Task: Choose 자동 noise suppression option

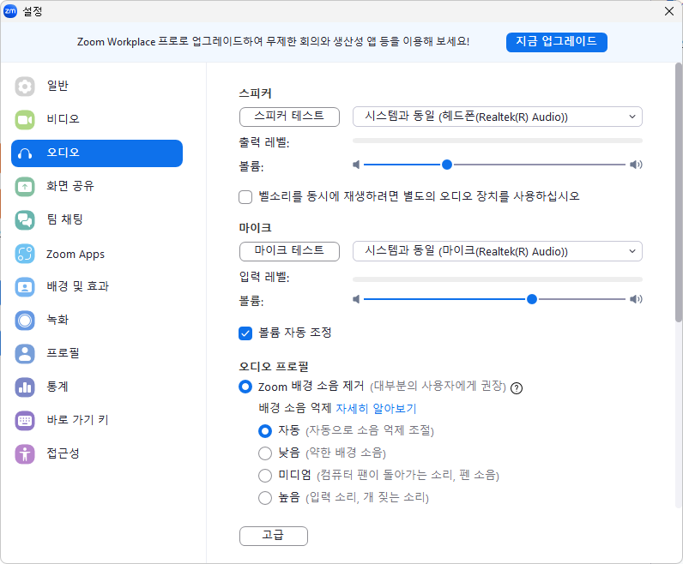Action: pos(265,431)
